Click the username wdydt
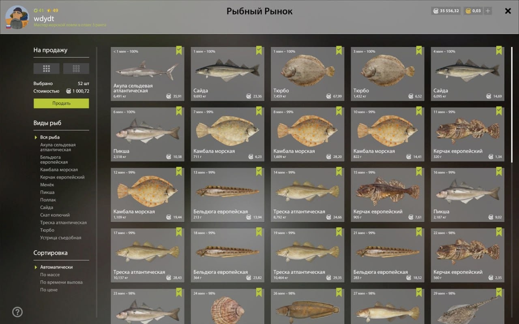The width and height of the screenshot is (519, 324). tap(44, 18)
